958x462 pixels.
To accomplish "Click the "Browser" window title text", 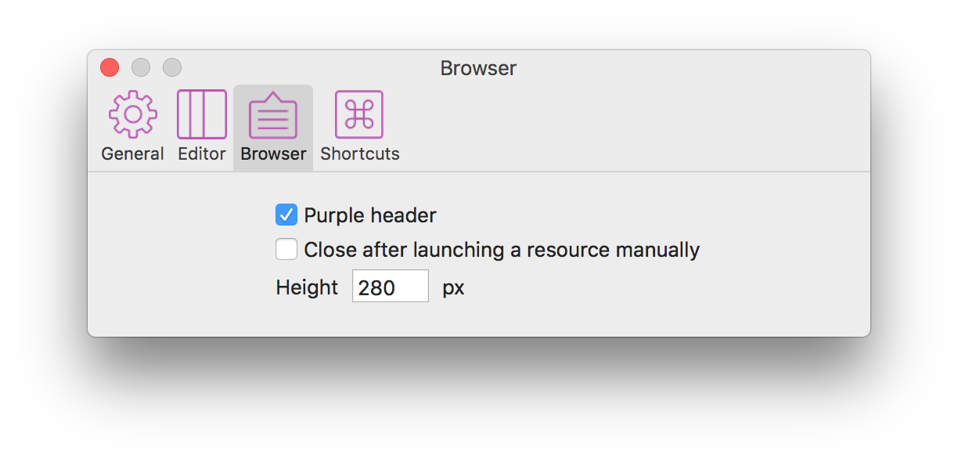I will [478, 68].
